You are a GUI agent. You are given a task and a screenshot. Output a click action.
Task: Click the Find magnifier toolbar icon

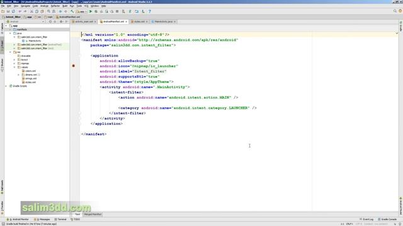pyautogui.click(x=48, y=11)
